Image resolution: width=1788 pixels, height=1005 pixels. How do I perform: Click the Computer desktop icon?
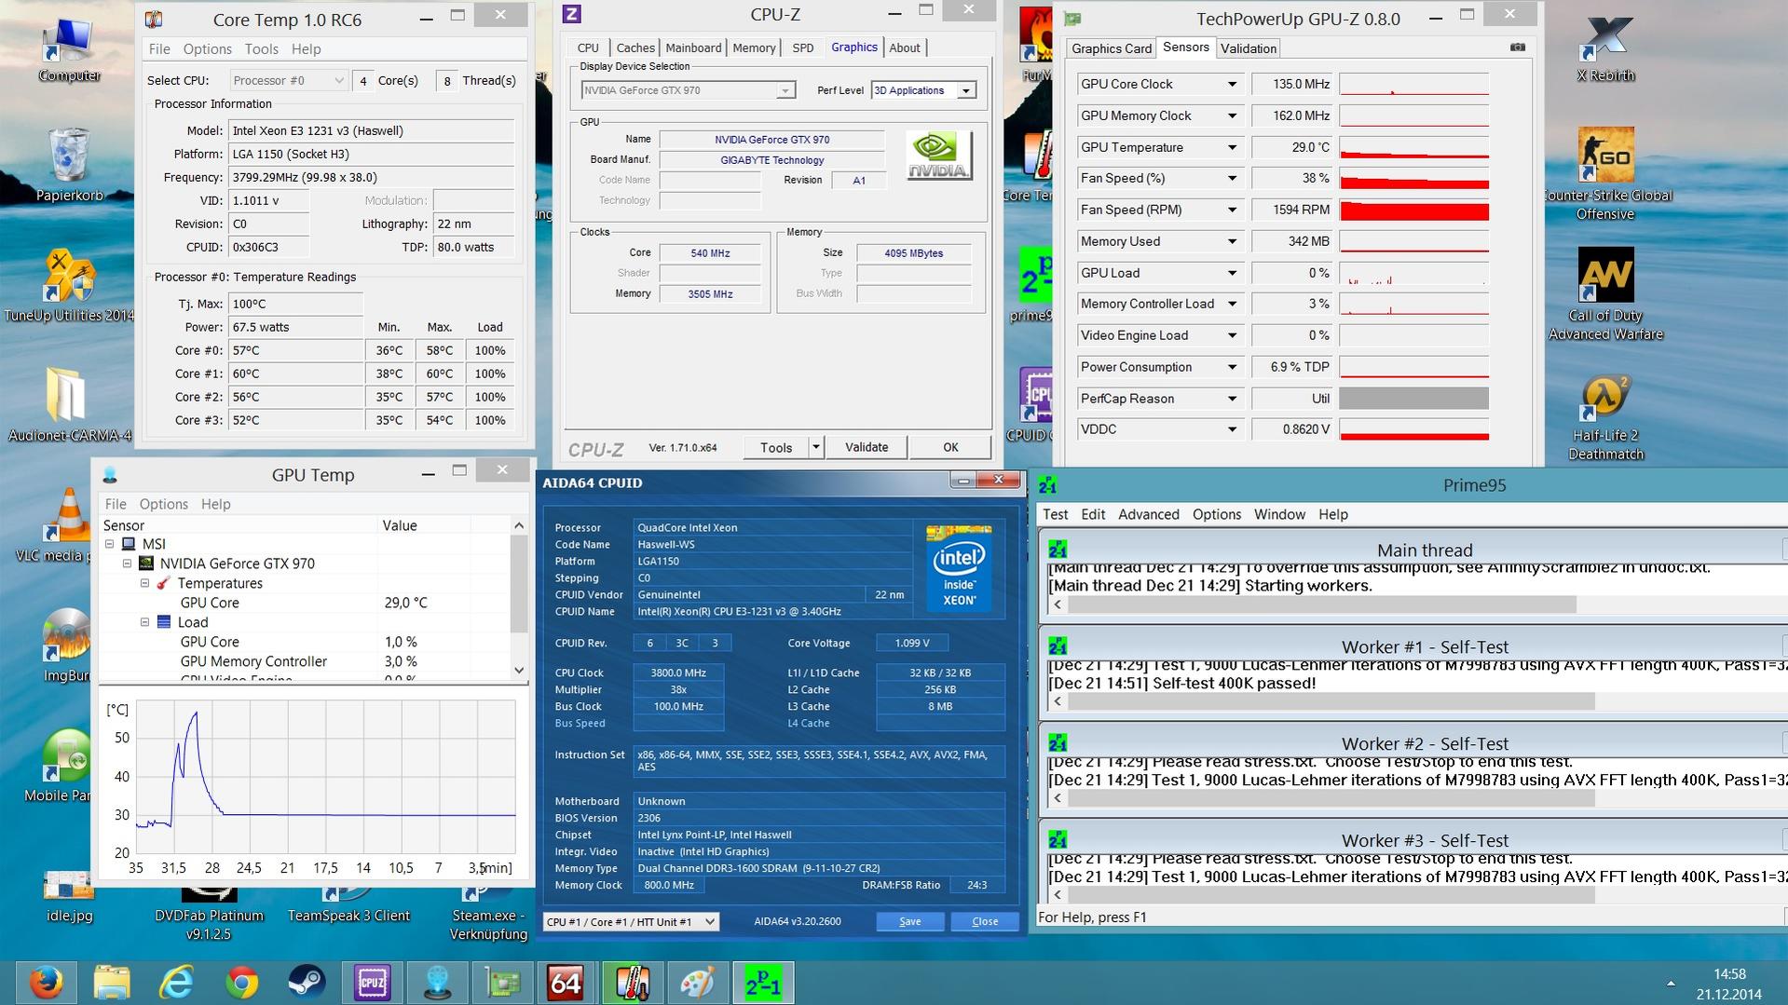pyautogui.click(x=70, y=50)
